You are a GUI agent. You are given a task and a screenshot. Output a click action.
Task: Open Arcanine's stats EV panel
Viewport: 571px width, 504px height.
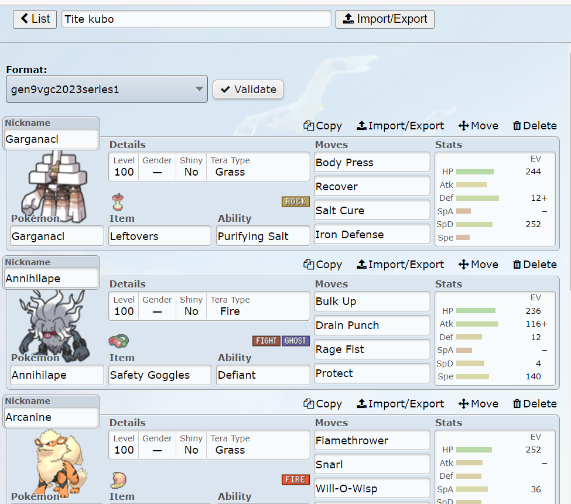[x=495, y=467]
